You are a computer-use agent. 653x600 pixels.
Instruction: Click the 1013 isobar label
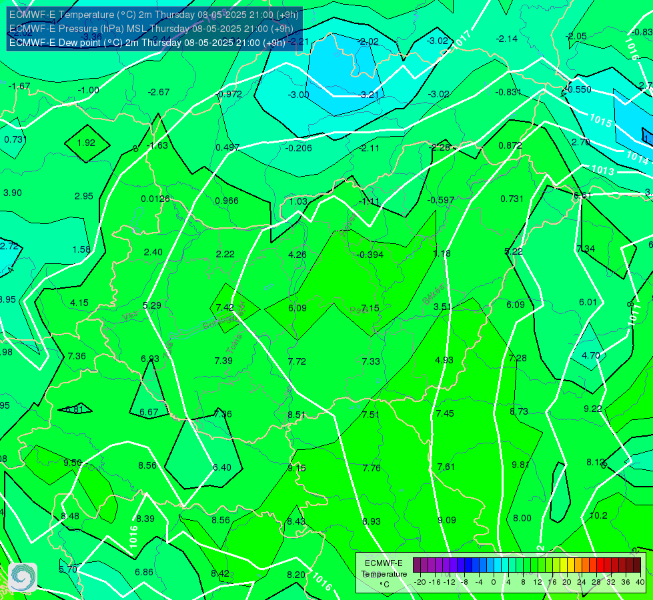coord(602,170)
